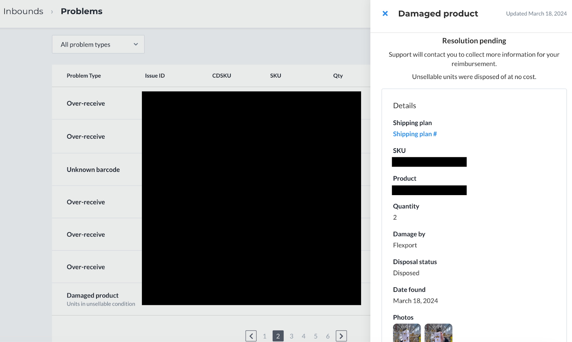The image size is (572, 342).
Task: Click the Photos field label
Action: click(x=403, y=317)
